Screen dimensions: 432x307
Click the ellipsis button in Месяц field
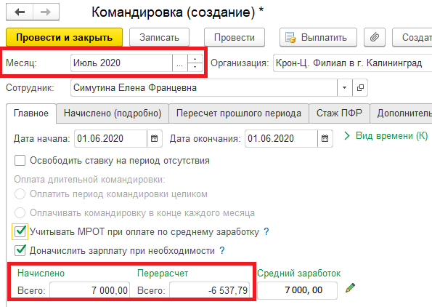click(179, 63)
